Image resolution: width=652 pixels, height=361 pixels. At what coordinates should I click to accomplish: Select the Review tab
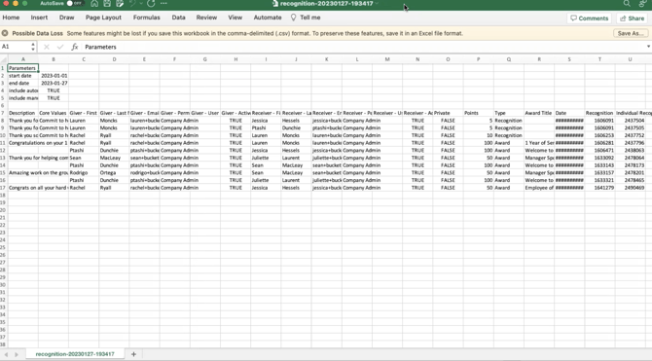[x=206, y=18]
